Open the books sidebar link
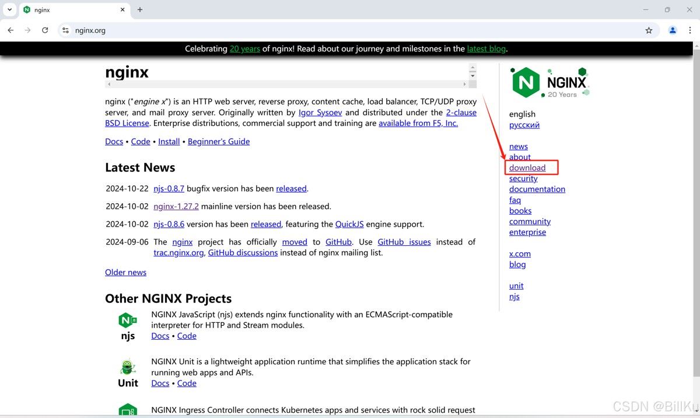This screenshot has width=700, height=418. tap(520, 211)
